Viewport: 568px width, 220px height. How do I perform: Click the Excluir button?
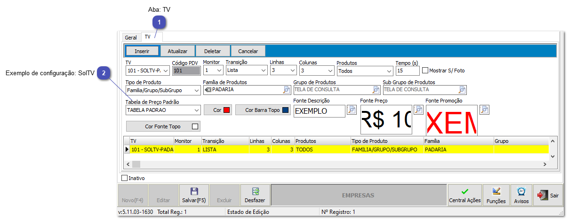click(x=224, y=195)
